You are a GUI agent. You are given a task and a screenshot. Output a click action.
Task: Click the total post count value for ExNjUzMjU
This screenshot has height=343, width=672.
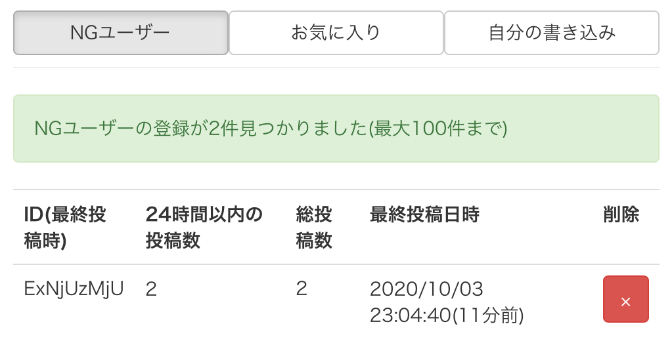(302, 289)
